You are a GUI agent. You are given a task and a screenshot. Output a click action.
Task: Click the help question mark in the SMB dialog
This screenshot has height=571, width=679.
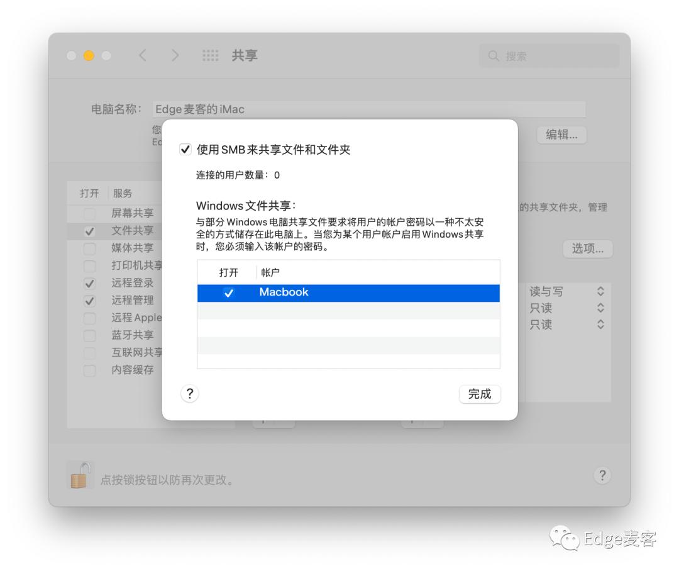coord(189,394)
